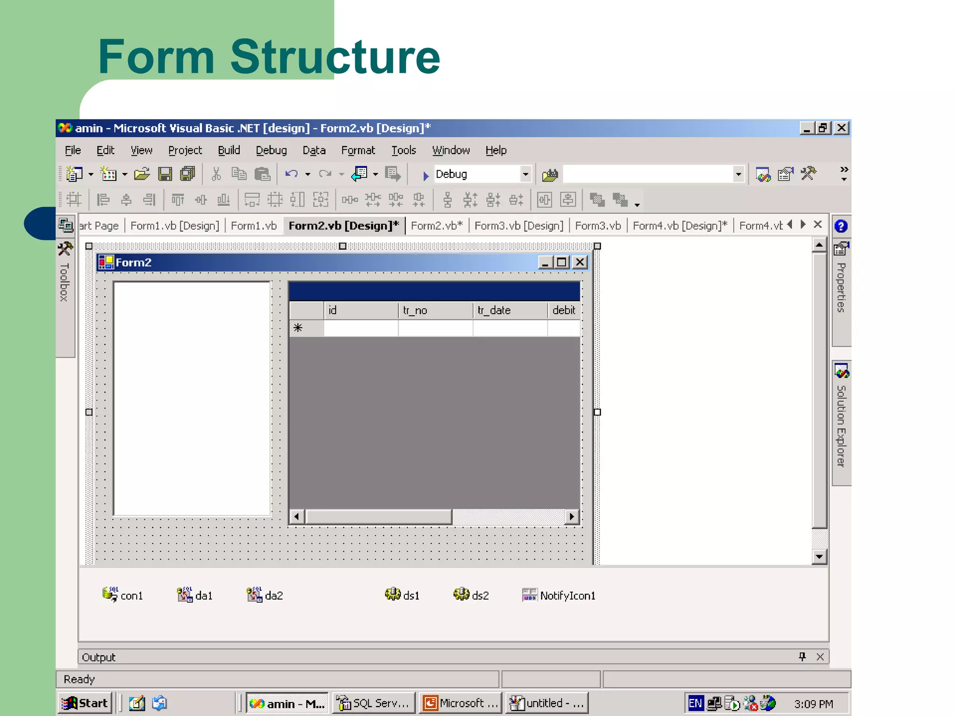Save the current file with floppy icon
The height and width of the screenshot is (716, 955).
point(165,174)
